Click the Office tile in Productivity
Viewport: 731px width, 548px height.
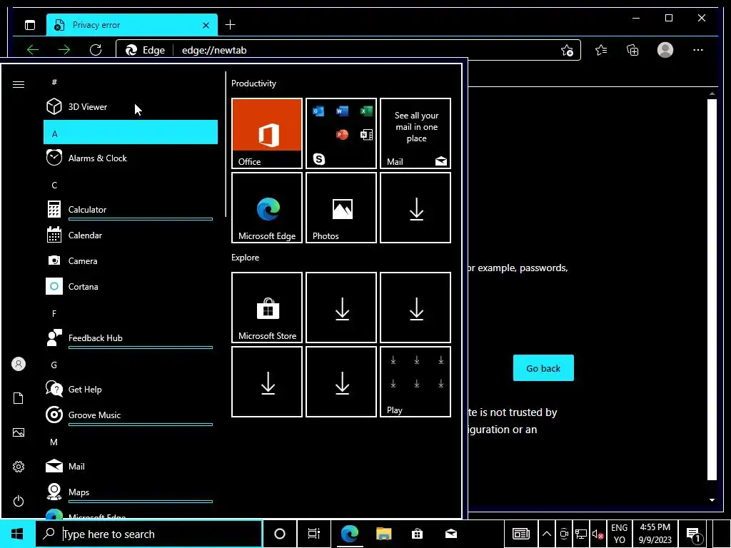click(x=267, y=133)
